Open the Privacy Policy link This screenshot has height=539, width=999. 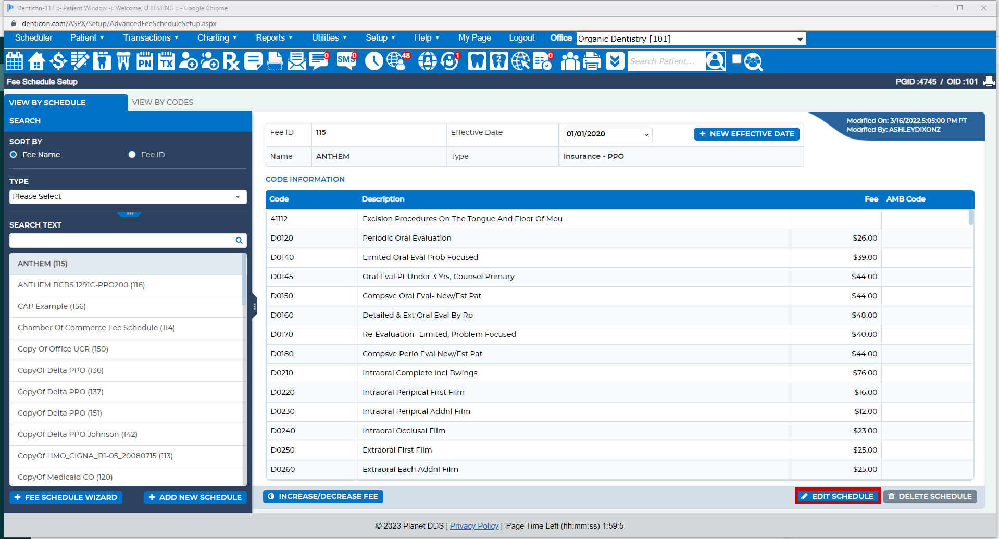pyautogui.click(x=474, y=526)
